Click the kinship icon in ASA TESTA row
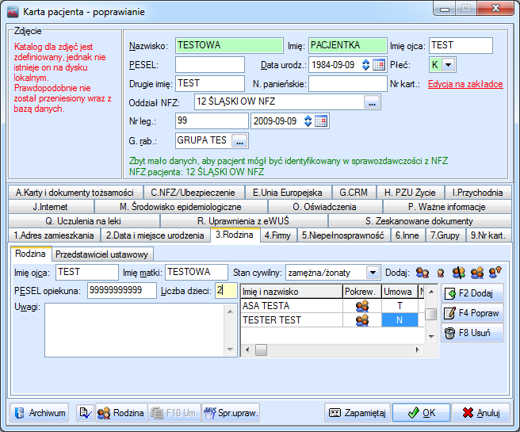 coord(361,306)
